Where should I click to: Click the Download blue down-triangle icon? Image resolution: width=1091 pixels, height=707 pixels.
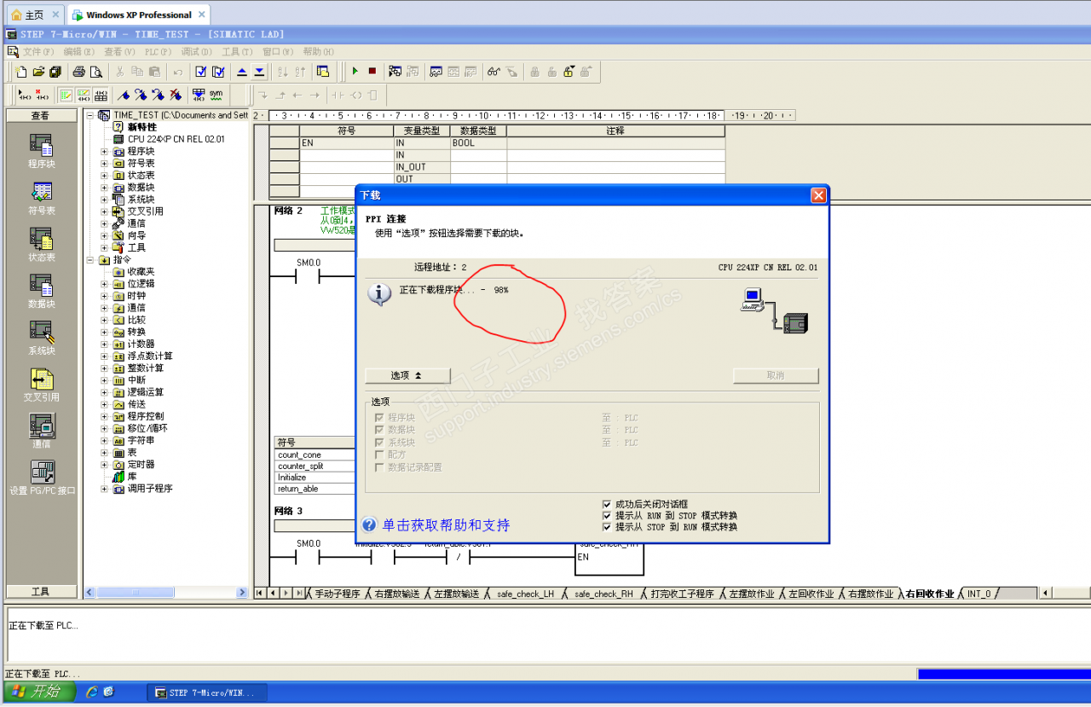259,72
